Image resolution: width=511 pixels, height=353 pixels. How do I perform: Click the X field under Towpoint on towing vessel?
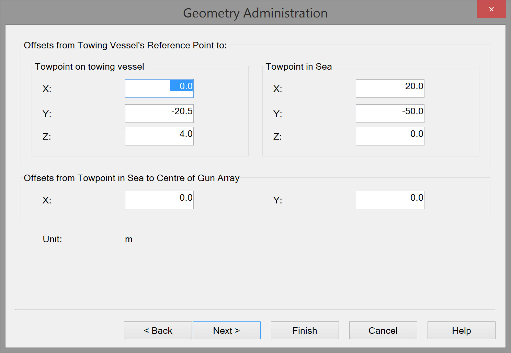coord(159,89)
